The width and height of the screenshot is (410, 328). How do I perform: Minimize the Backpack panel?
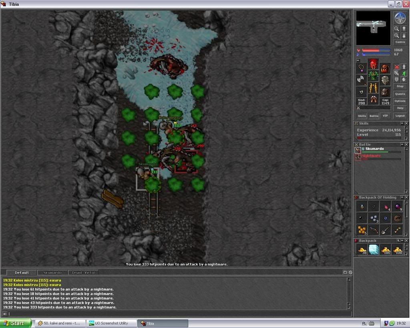pyautogui.click(x=402, y=240)
